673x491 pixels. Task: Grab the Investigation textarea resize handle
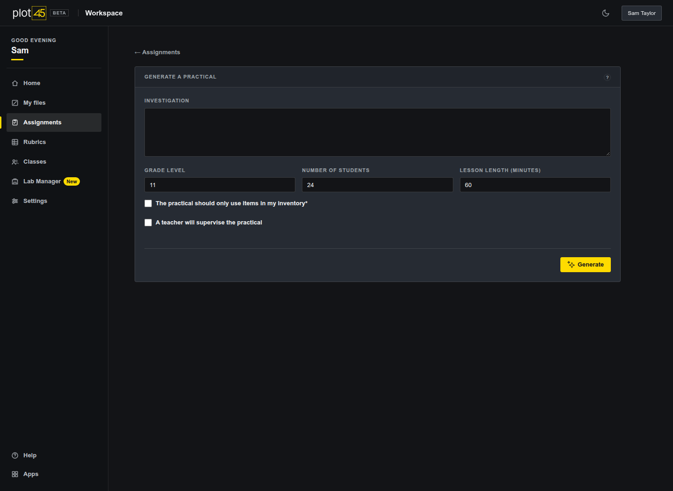pyautogui.click(x=608, y=153)
